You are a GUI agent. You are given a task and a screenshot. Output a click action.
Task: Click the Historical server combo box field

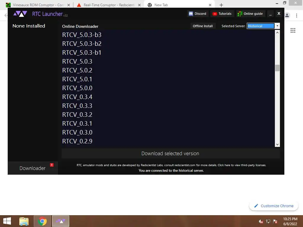point(260,26)
